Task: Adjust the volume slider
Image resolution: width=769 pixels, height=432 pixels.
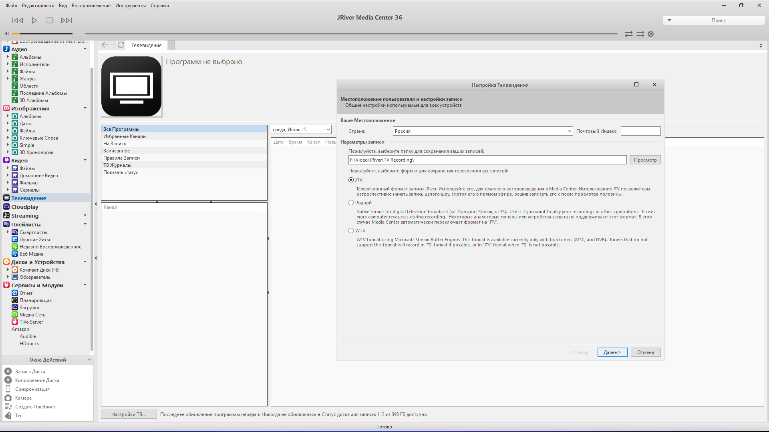Action: (42, 34)
